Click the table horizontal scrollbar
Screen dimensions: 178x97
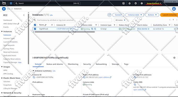coord(65,32)
